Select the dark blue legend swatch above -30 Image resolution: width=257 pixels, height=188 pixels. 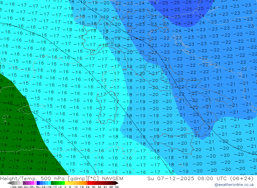click(x=38, y=183)
